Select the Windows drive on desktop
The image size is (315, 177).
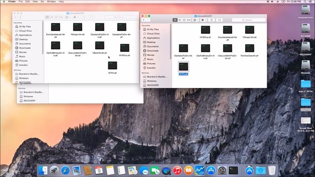click(306, 67)
